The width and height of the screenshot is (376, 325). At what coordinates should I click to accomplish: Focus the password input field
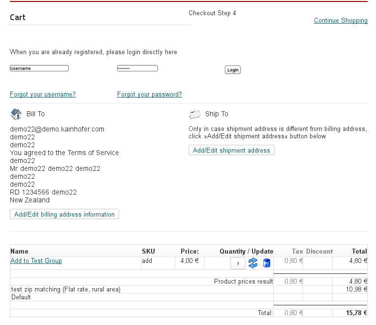click(x=137, y=68)
